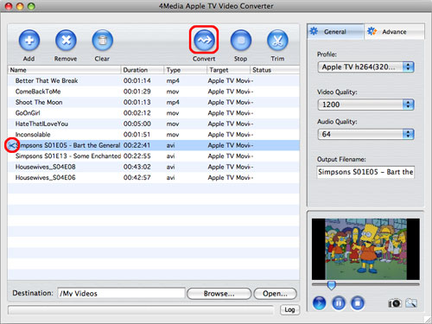
Task: Select the 'Better That We Break' row
Action: pos(154,80)
